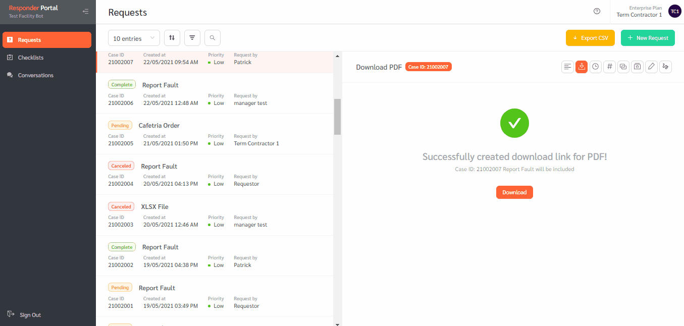Click the Checklists clipboard icon

(x=10, y=58)
